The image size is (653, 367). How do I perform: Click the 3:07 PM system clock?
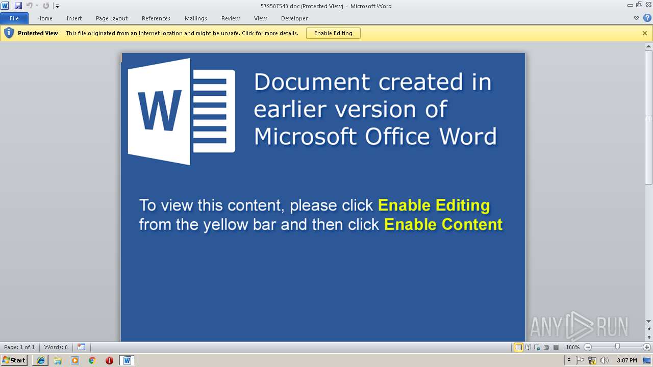pos(626,360)
